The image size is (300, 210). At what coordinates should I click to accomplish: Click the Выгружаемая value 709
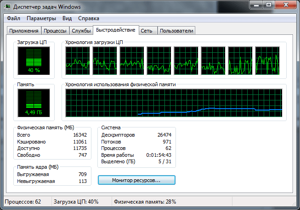(83, 174)
